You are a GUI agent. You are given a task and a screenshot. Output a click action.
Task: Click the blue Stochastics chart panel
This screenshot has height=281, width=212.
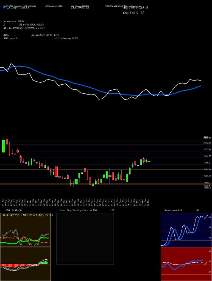pyautogui.click(x=186, y=230)
